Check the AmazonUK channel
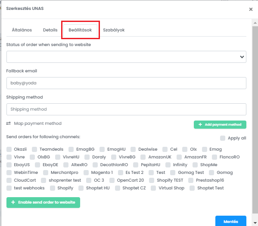Viewport: 258px width, 226px height. coord(143,157)
